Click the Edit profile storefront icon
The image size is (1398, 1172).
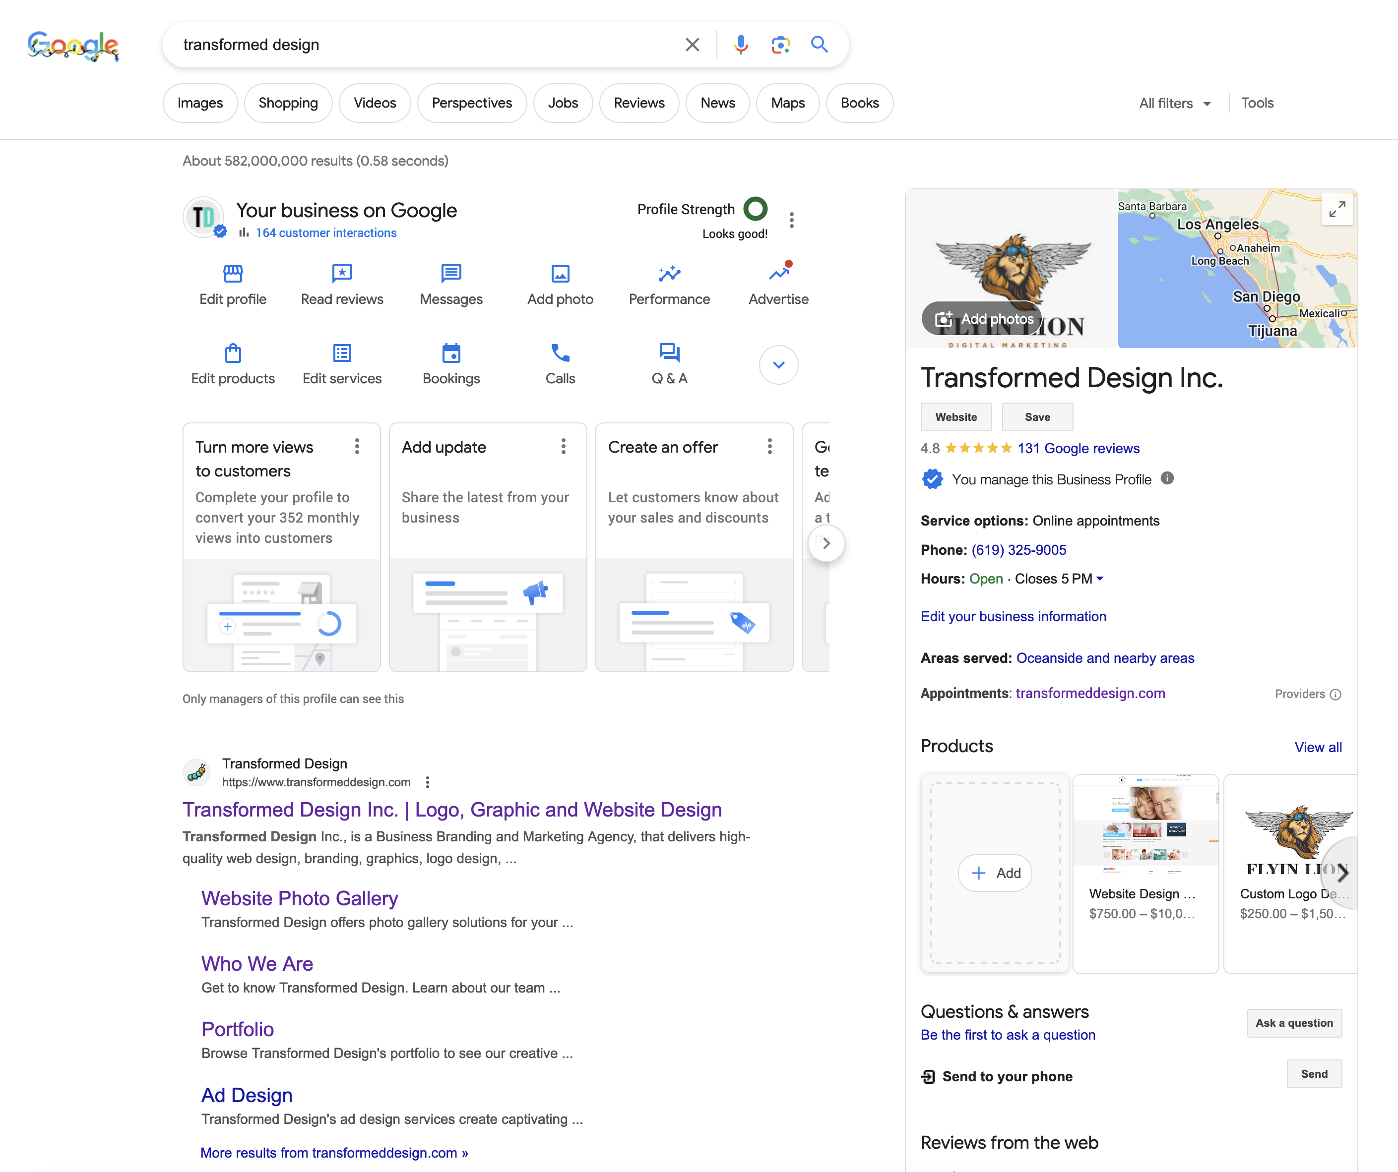(x=233, y=273)
